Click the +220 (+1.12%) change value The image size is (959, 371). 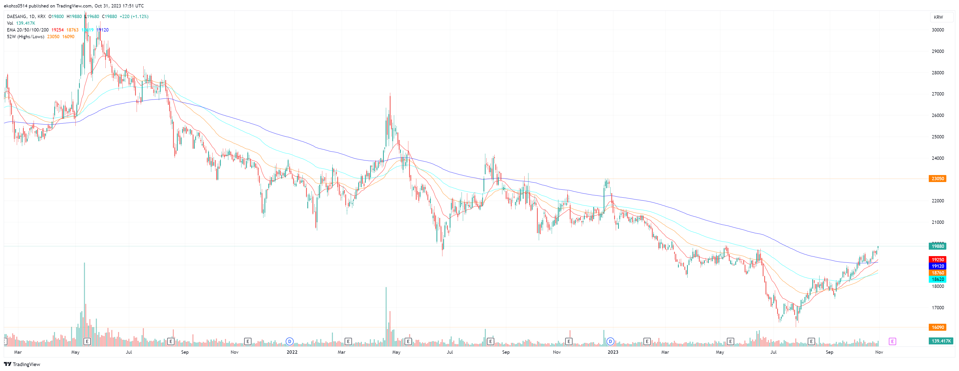click(134, 17)
